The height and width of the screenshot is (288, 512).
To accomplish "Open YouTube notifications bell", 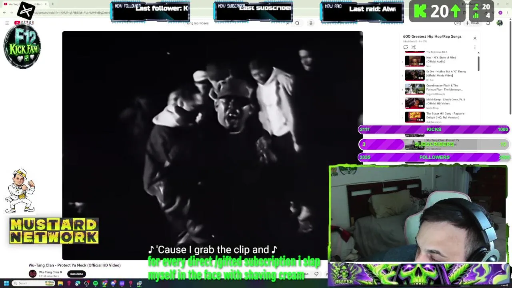I will coord(488,23).
